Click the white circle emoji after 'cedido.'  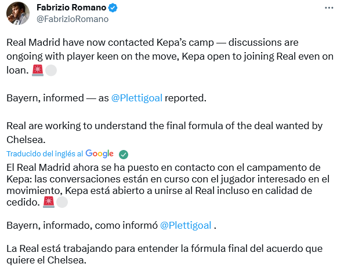[62, 202]
